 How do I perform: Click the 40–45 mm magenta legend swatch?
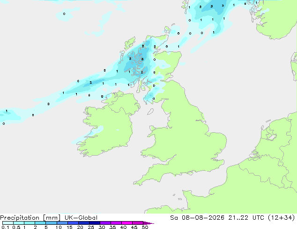pos(127,223)
